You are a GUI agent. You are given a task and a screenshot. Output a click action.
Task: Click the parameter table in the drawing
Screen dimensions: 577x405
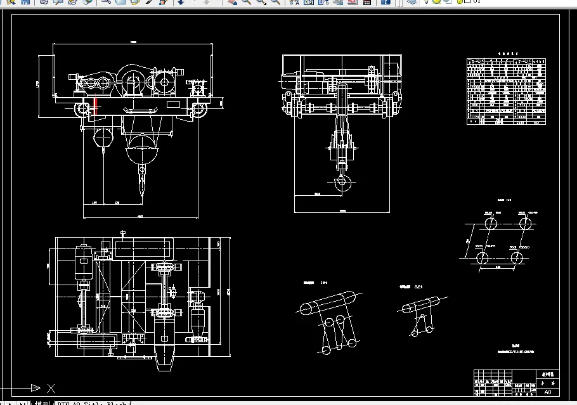[506, 91]
